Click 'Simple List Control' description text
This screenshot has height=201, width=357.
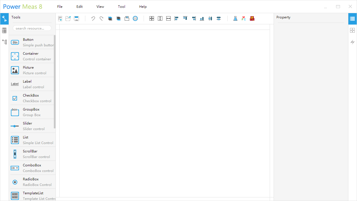38,143
